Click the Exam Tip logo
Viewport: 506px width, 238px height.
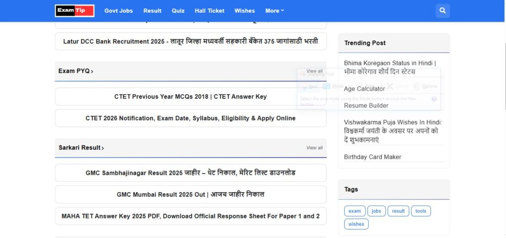click(x=75, y=10)
